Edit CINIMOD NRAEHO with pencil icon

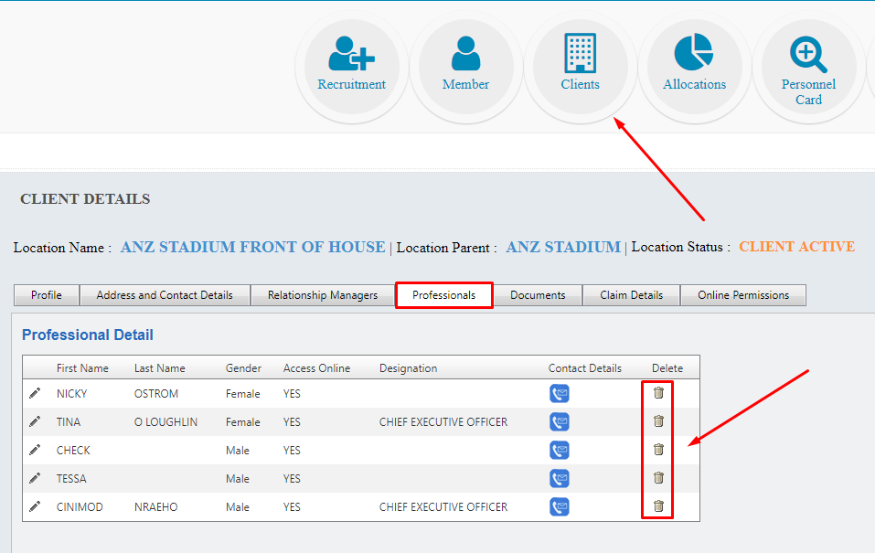pos(35,506)
